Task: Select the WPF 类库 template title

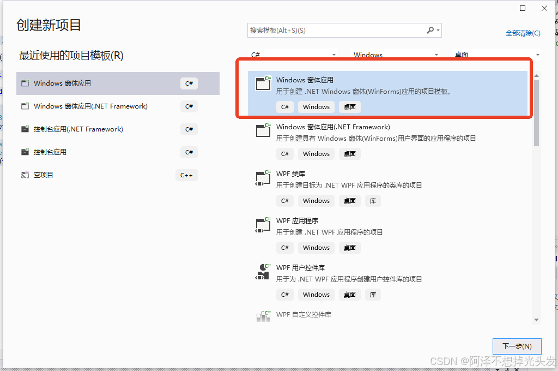Action: [290, 174]
